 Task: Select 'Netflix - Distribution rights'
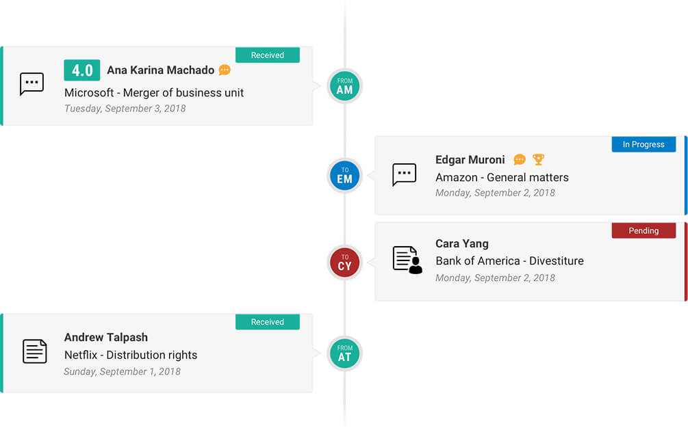(131, 355)
